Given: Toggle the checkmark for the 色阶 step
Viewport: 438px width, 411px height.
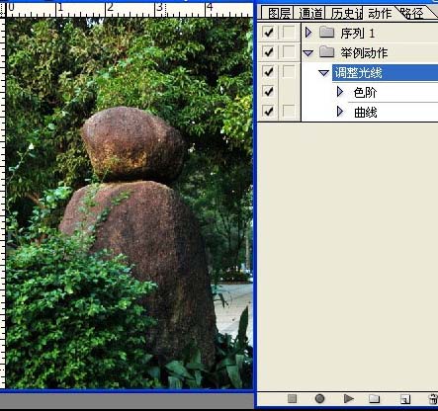Looking at the screenshot, I should (269, 91).
